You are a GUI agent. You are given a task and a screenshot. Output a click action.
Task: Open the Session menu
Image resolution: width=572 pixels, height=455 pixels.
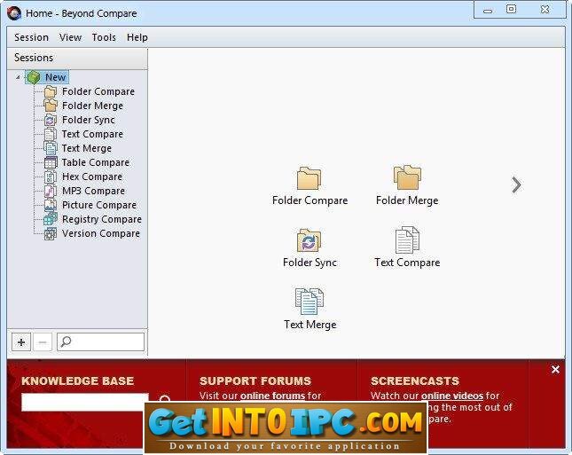point(31,37)
